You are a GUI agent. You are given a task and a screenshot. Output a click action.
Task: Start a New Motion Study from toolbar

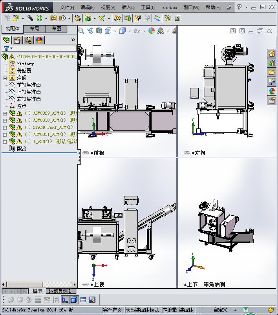click(x=117, y=18)
